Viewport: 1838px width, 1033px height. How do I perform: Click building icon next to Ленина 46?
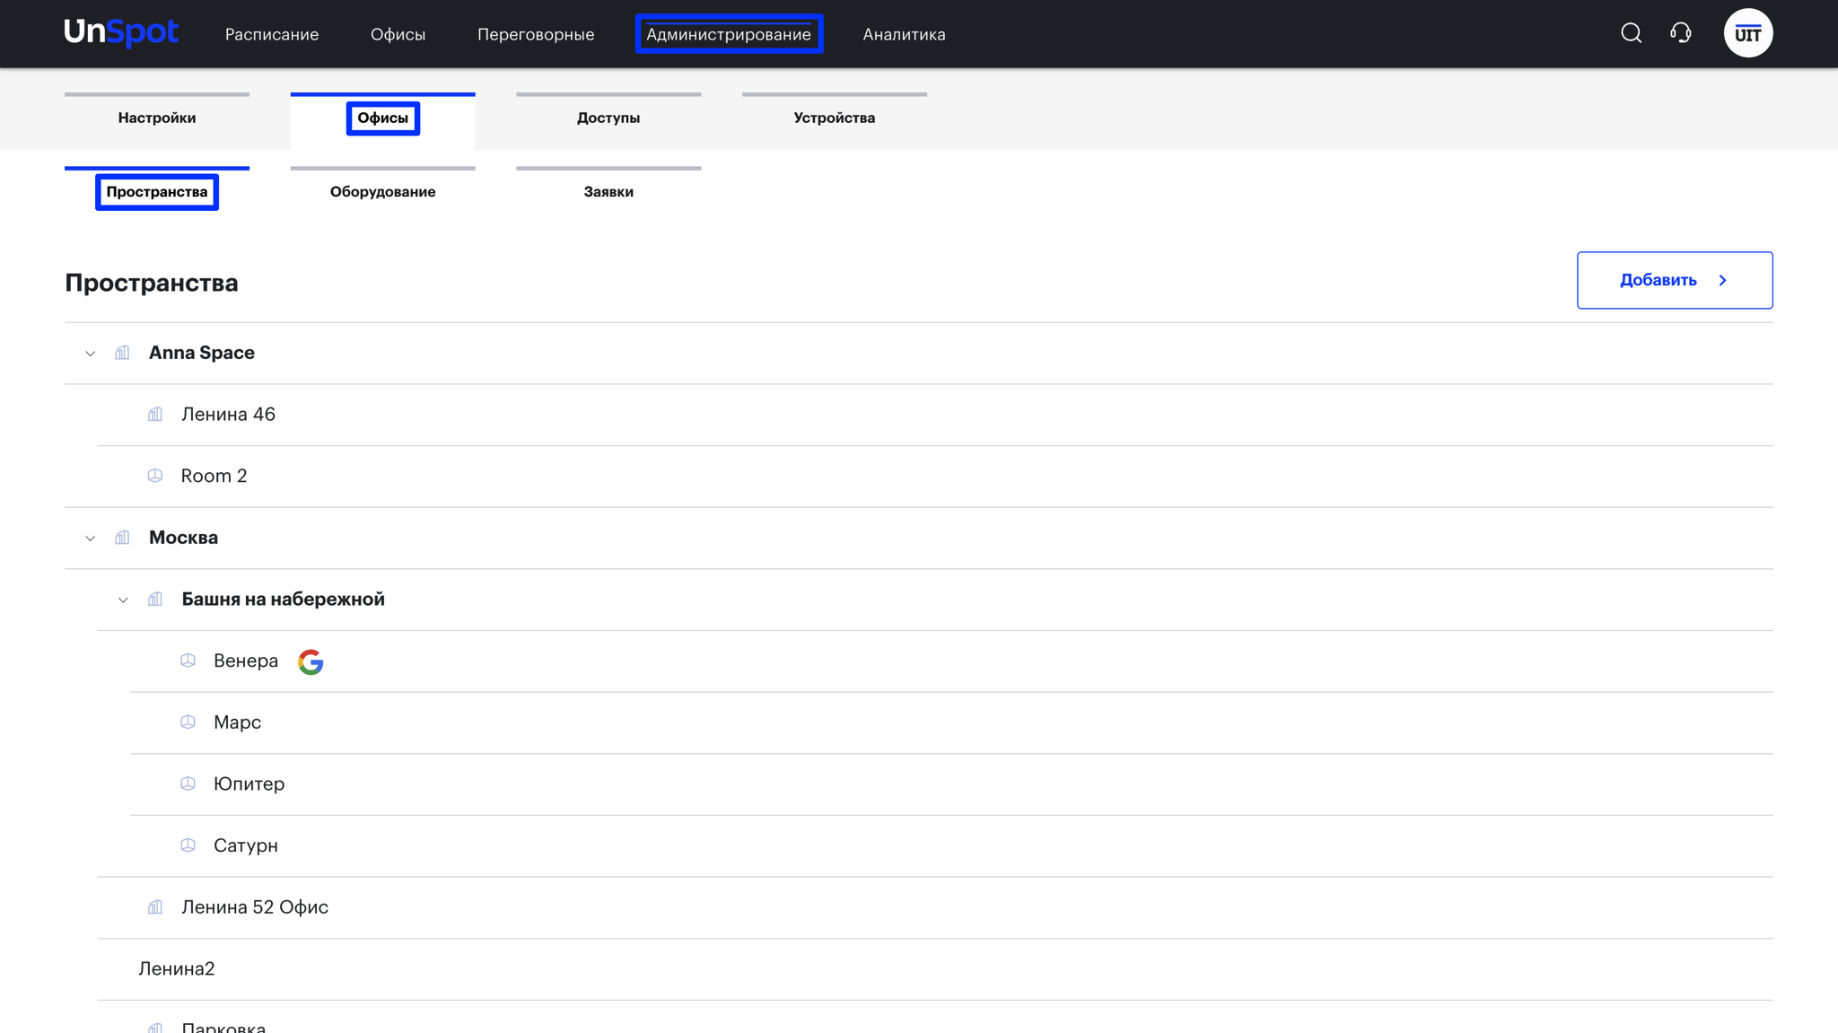pyautogui.click(x=155, y=415)
